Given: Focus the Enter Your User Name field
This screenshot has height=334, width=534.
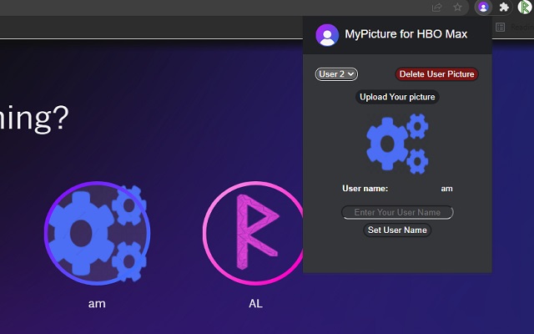Looking at the screenshot, I should [x=397, y=212].
